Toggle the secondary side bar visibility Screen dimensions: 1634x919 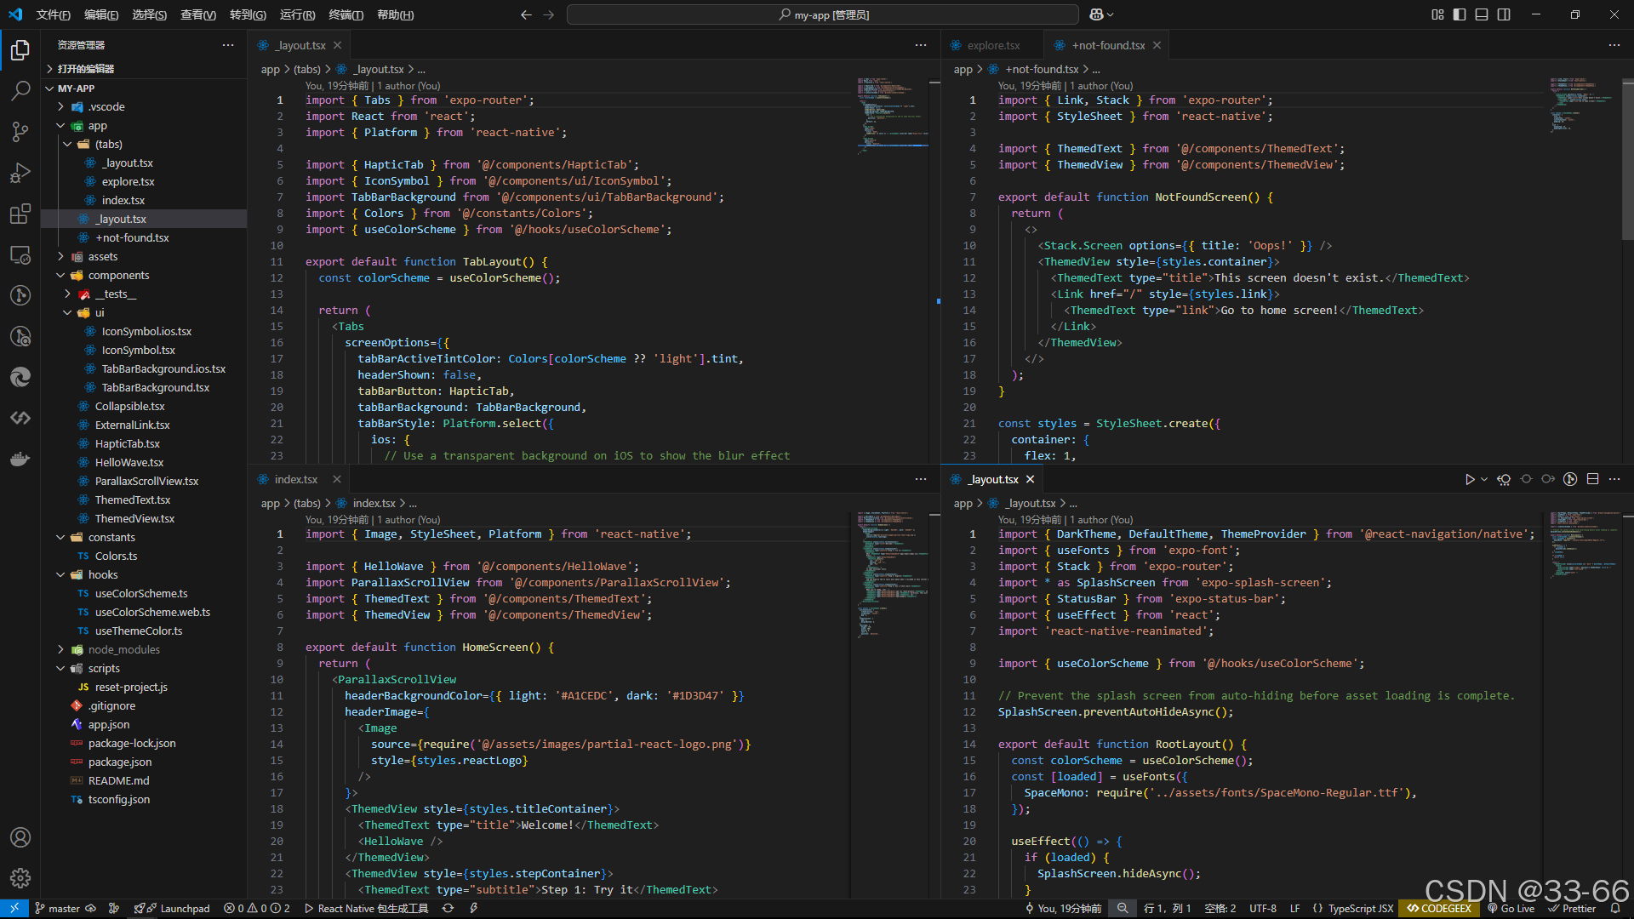click(1504, 14)
